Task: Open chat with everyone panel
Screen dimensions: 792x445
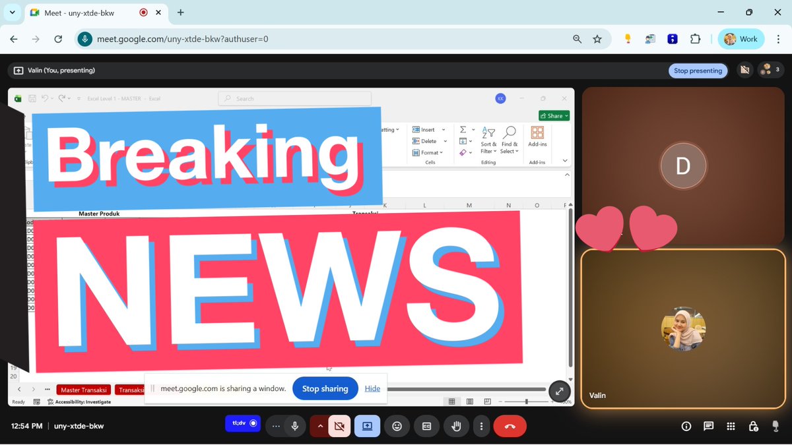Action: point(709,426)
